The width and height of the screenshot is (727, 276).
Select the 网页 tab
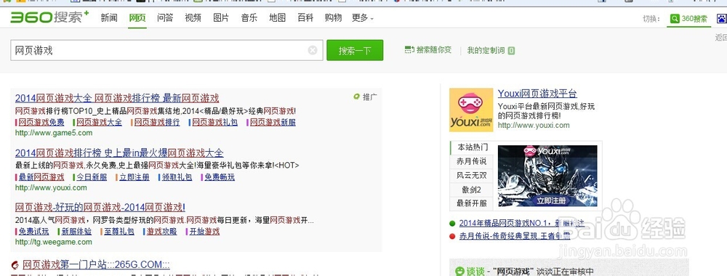pyautogui.click(x=137, y=18)
